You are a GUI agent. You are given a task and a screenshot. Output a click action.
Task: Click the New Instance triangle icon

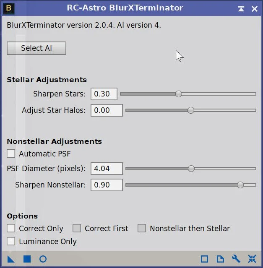(x=11, y=259)
